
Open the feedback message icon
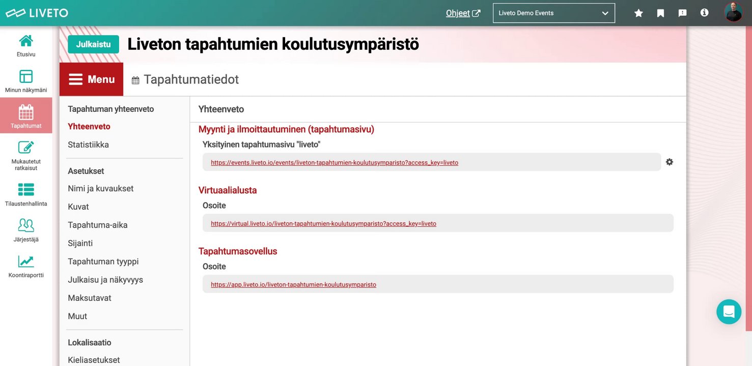pos(682,13)
